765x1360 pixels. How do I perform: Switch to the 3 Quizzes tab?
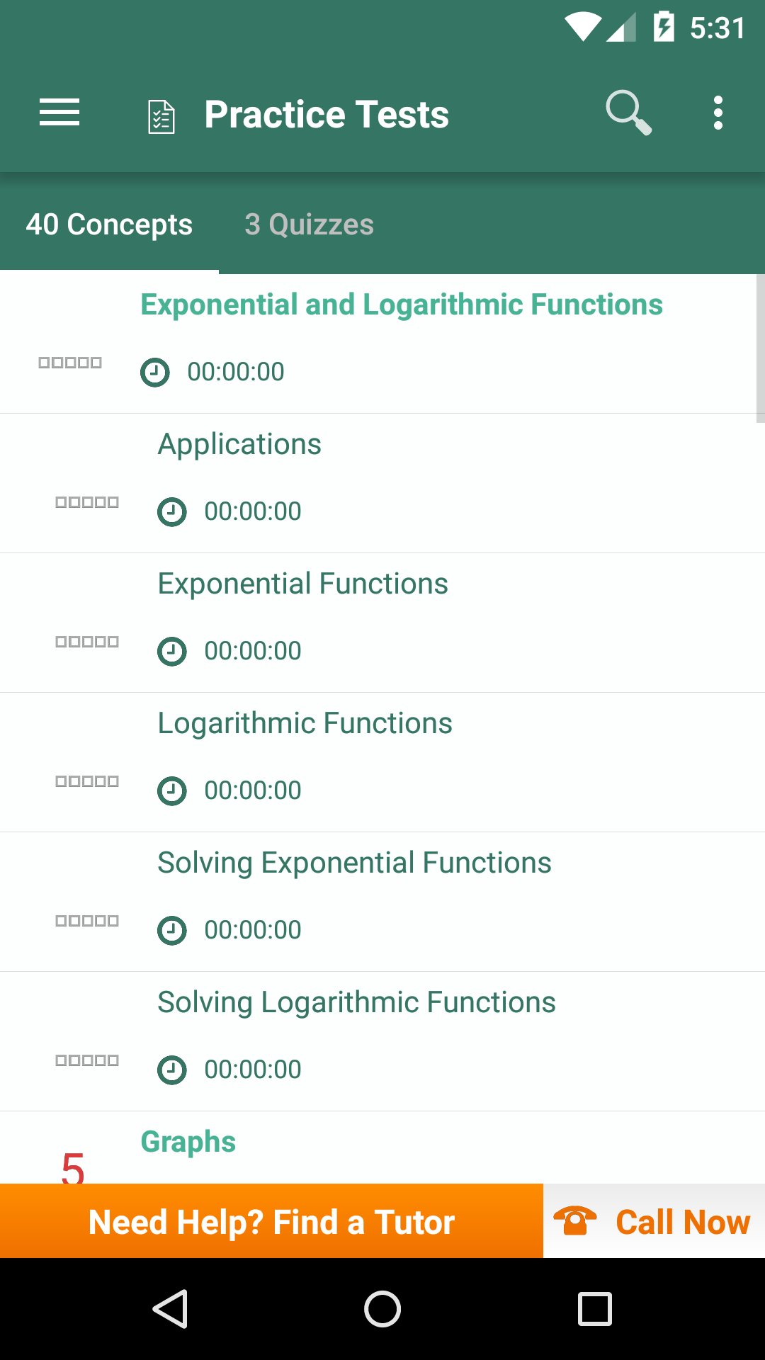[x=309, y=225]
